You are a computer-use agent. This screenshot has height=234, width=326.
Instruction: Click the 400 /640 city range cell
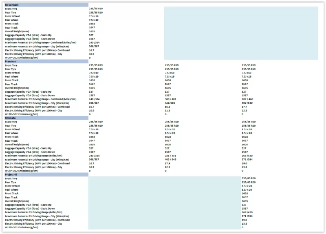[x=247, y=103]
